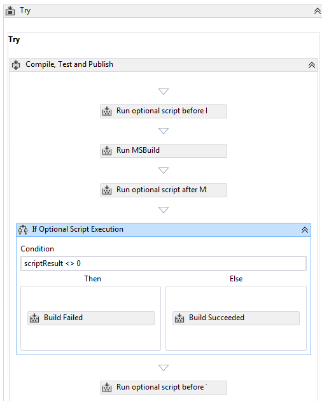The height and width of the screenshot is (401, 322).
Task: Click the bold Try section label
Action: (14, 40)
